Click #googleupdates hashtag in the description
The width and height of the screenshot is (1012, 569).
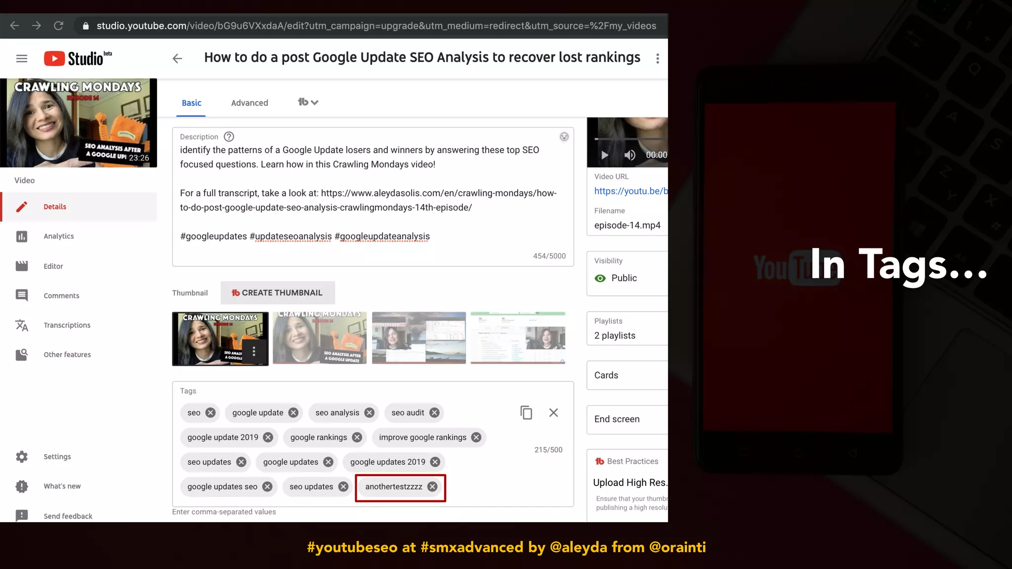(x=213, y=237)
